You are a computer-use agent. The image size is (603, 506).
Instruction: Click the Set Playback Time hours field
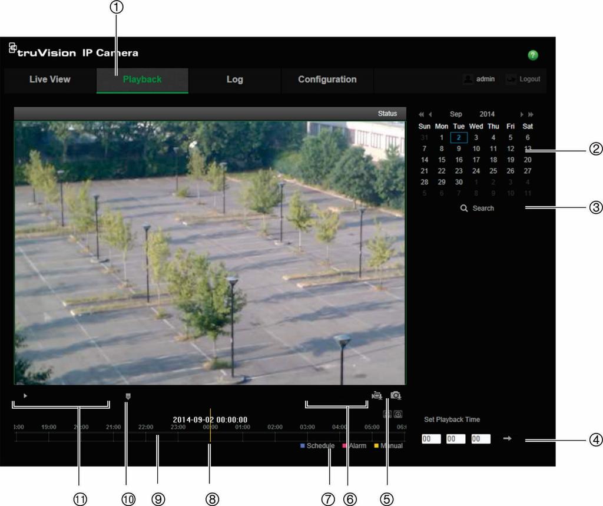coord(431,439)
